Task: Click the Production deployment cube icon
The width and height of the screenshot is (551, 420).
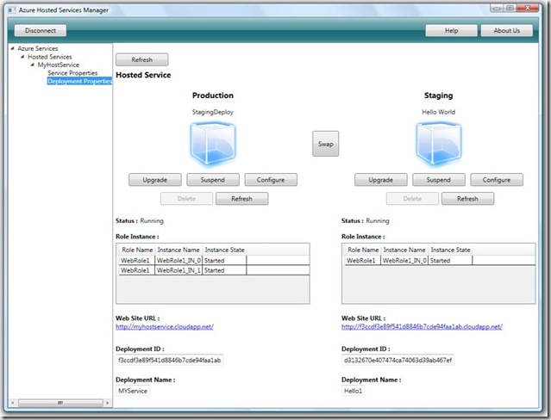Action: point(212,143)
